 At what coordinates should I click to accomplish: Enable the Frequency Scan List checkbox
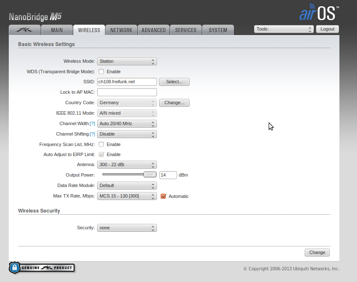pos(101,144)
